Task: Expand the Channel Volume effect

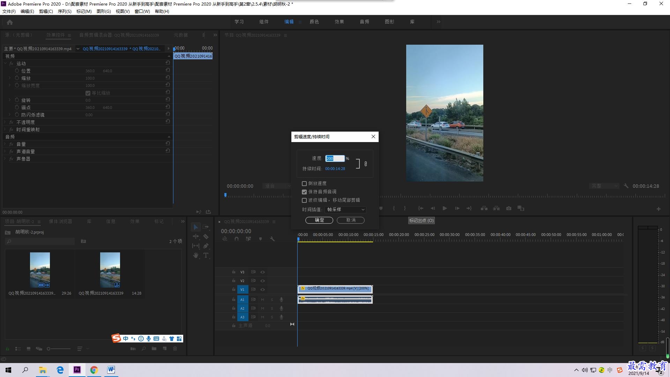Action: (x=5, y=151)
